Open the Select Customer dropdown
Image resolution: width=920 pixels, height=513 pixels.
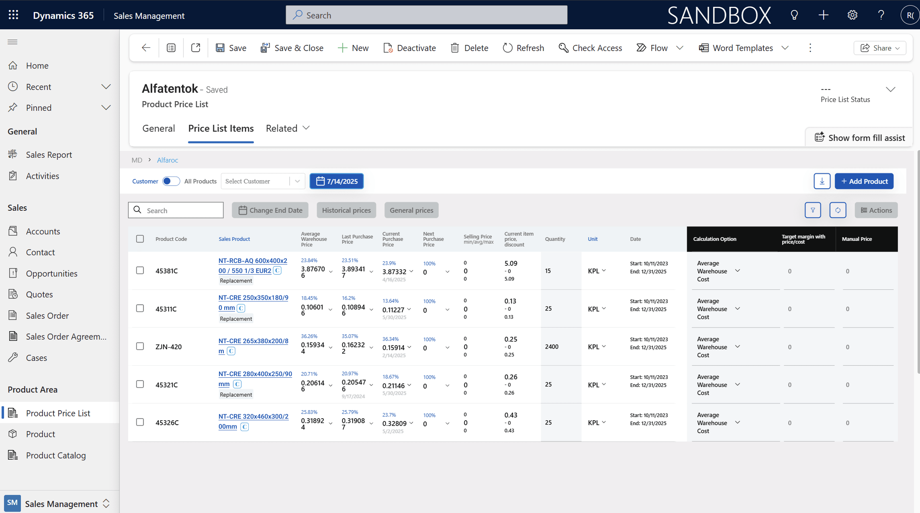tap(263, 181)
